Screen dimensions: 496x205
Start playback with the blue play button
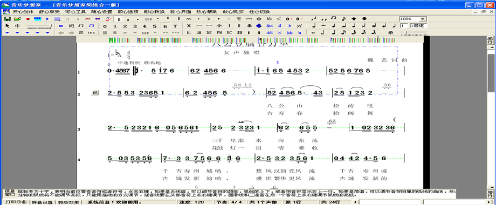[x=47, y=19]
